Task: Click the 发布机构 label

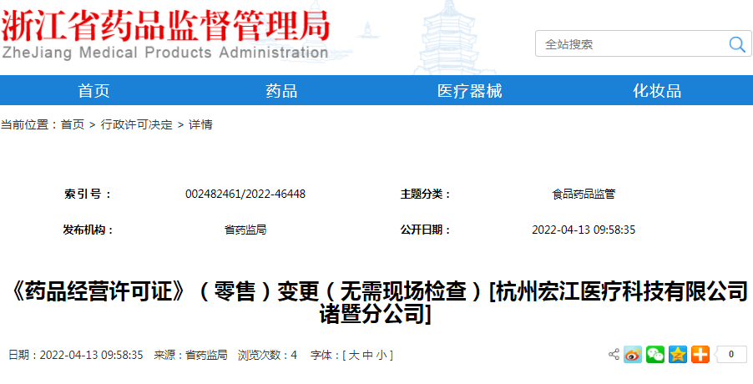Action: [x=88, y=230]
